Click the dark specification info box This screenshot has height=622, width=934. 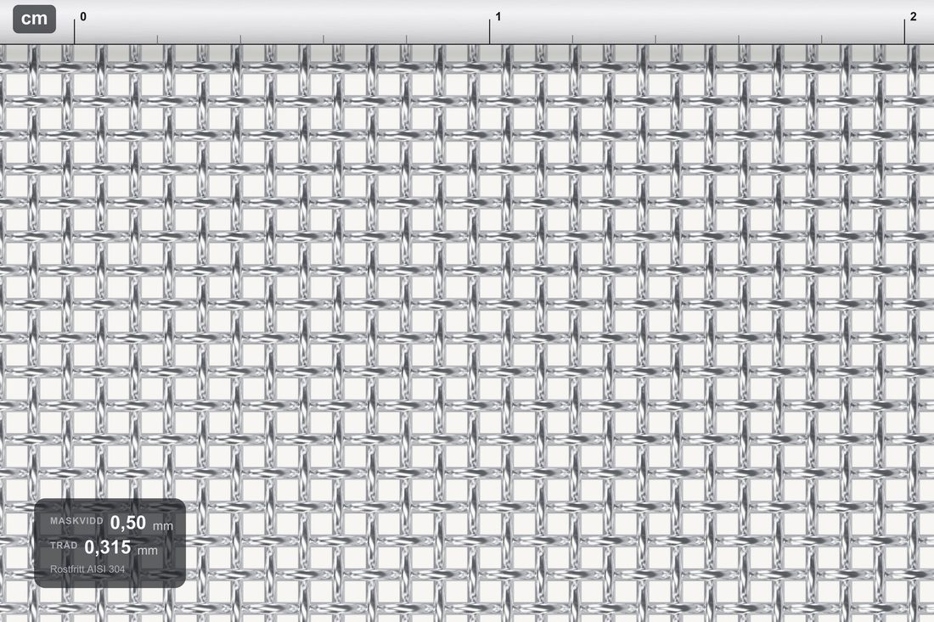click(110, 543)
